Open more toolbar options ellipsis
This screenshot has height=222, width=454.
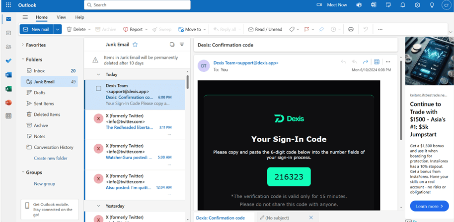tap(380, 29)
